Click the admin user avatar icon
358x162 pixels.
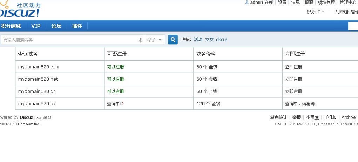(246, 2)
